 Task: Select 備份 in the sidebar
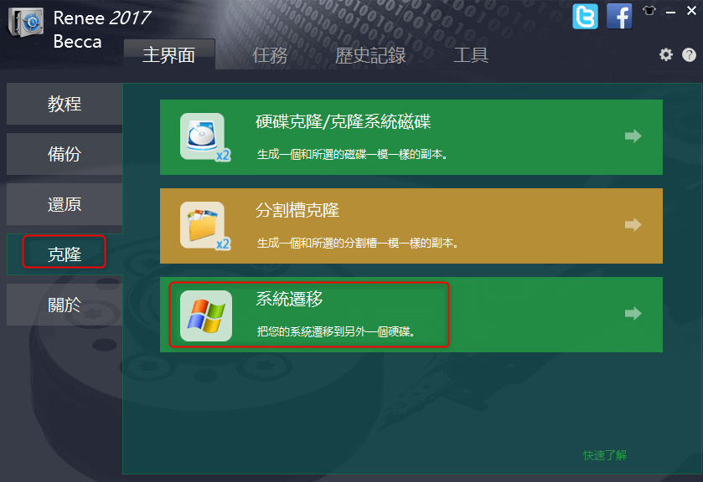65,154
